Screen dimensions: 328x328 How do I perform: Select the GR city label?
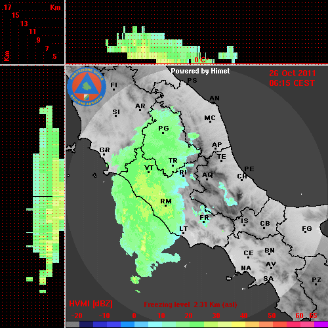point(104,150)
